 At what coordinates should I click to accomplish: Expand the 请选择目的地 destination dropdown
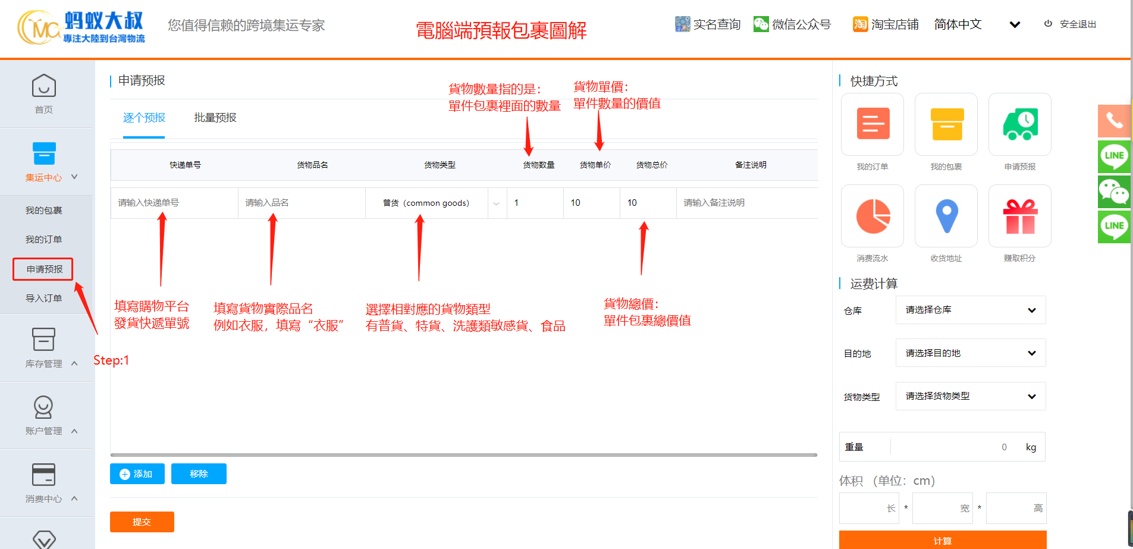point(970,353)
